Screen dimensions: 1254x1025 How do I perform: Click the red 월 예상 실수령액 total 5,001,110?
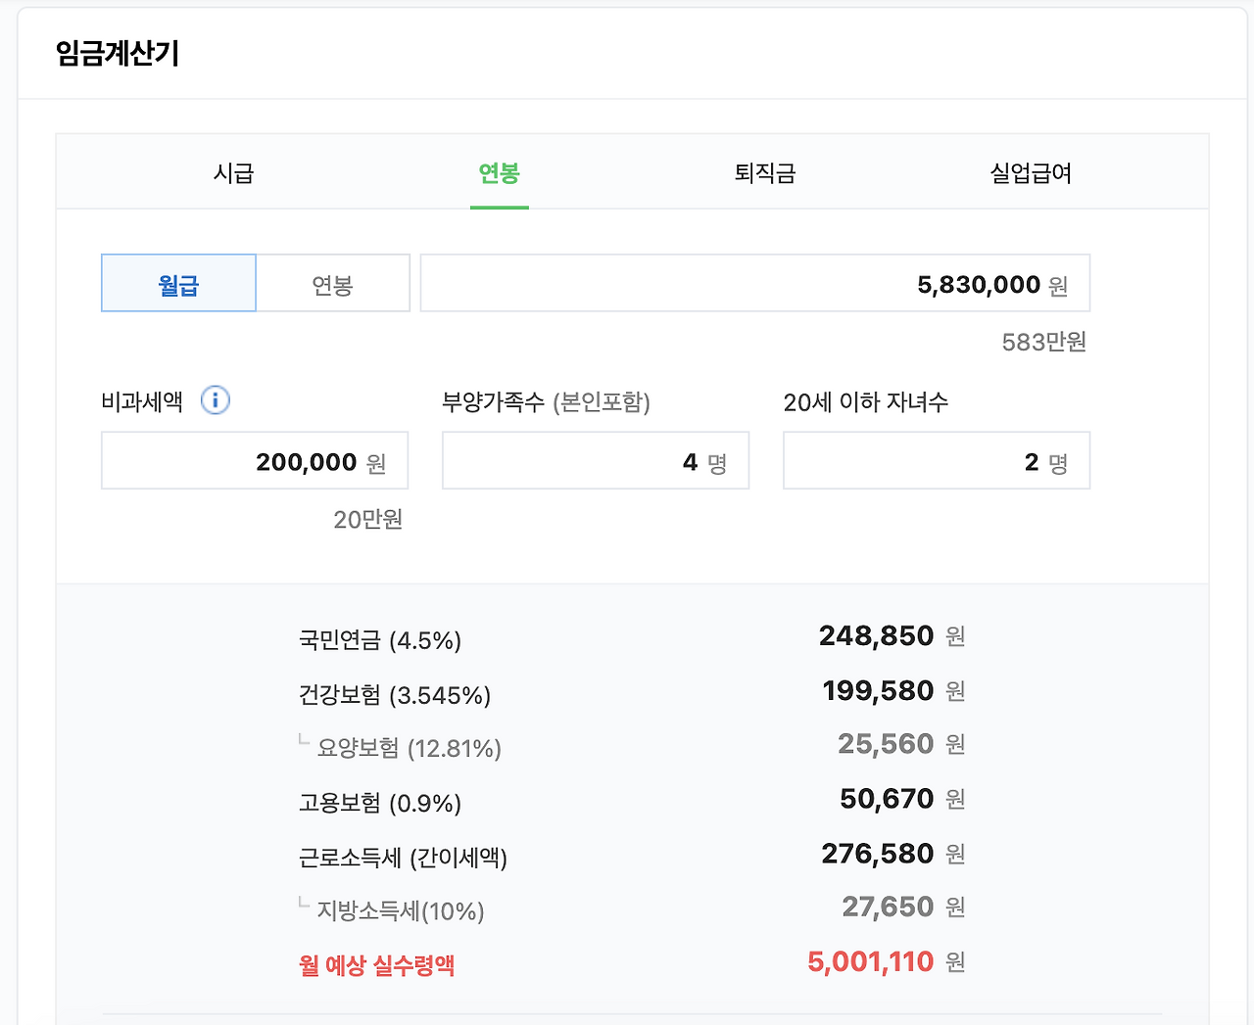coord(871,962)
